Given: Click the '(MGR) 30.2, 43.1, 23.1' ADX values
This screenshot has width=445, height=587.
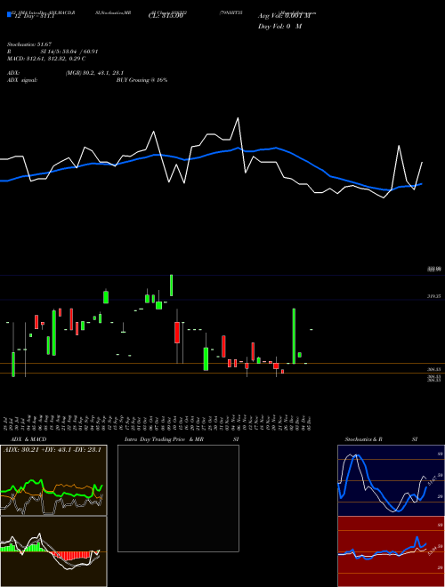Looking at the screenshot, I should [94, 73].
